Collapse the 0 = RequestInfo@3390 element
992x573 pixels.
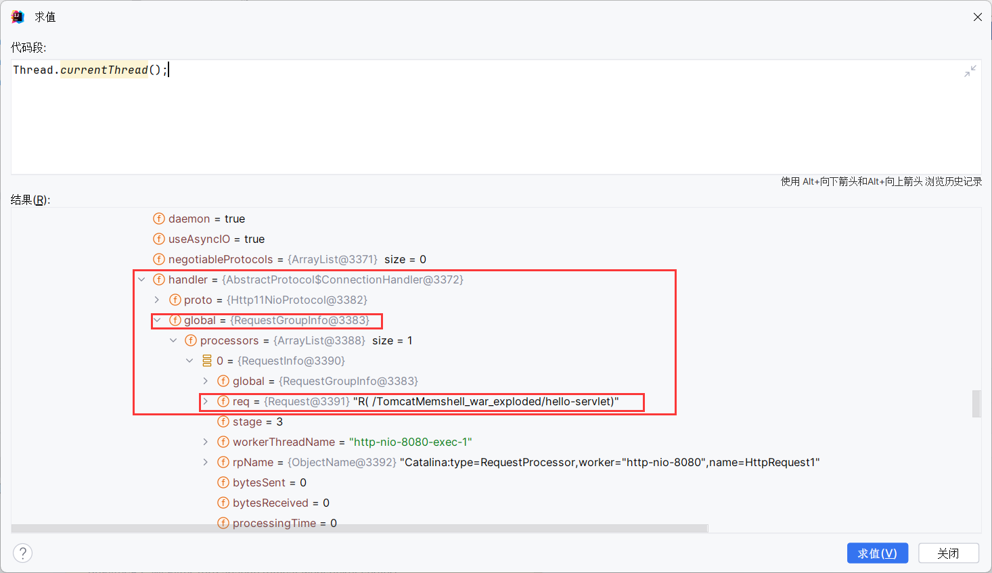189,361
